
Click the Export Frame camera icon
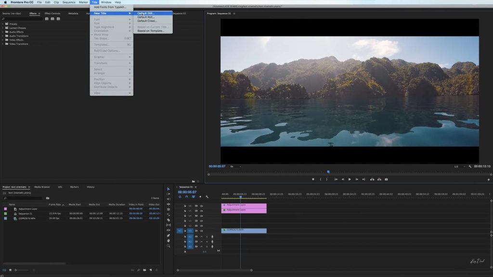pos(386,179)
